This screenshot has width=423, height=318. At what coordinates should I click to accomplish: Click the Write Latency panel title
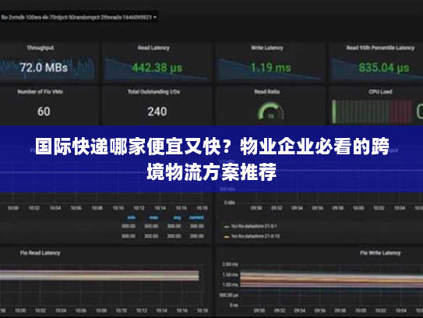coord(267,48)
